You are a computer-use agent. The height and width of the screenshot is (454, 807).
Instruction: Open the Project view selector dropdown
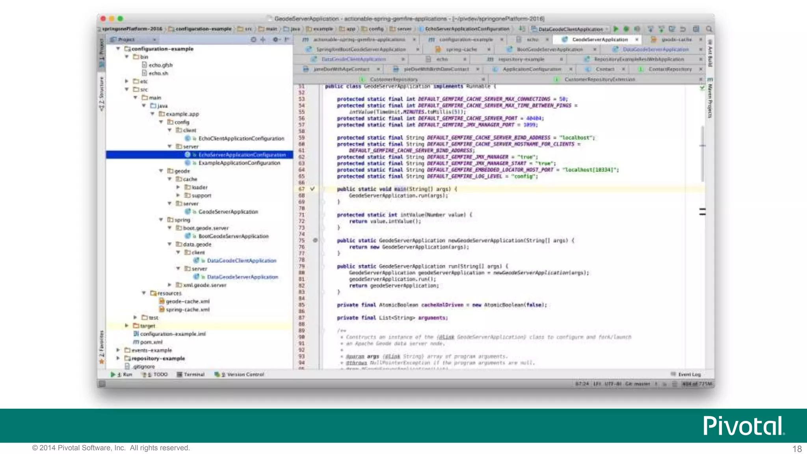point(134,39)
